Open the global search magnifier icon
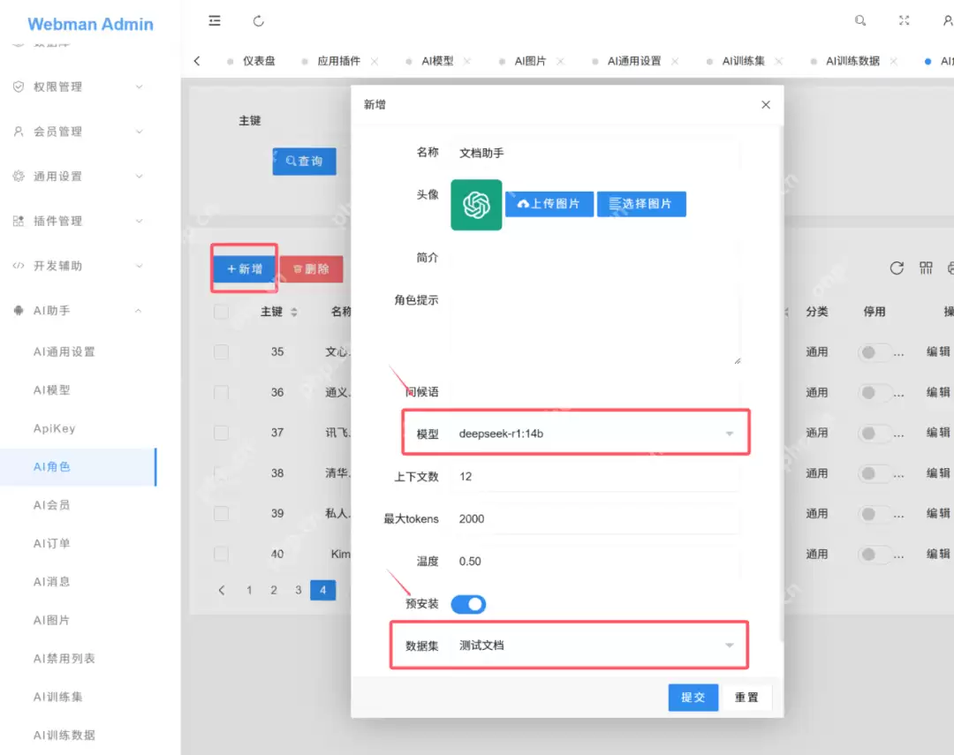This screenshot has width=954, height=755. [x=860, y=20]
